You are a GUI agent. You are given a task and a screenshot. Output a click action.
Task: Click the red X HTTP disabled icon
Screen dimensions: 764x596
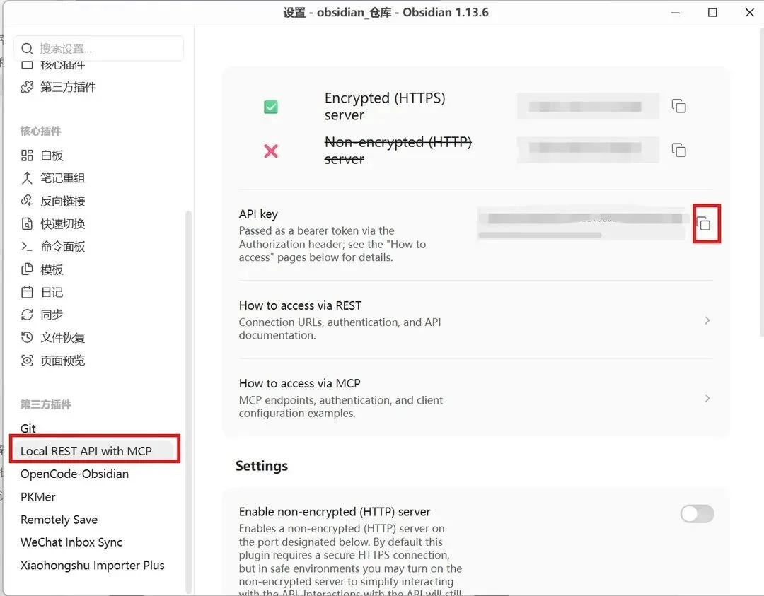click(x=271, y=151)
